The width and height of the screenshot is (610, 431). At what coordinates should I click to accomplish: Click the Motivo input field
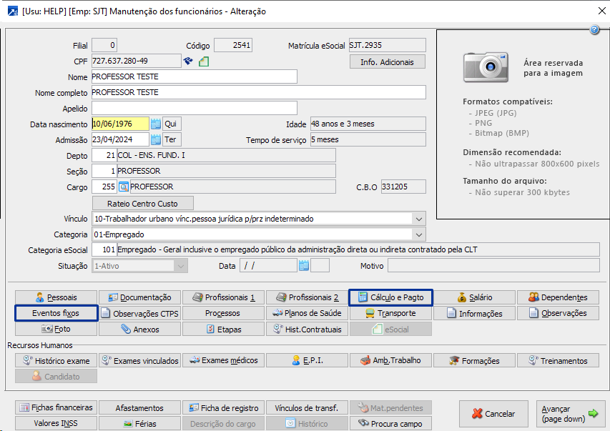coord(493,266)
